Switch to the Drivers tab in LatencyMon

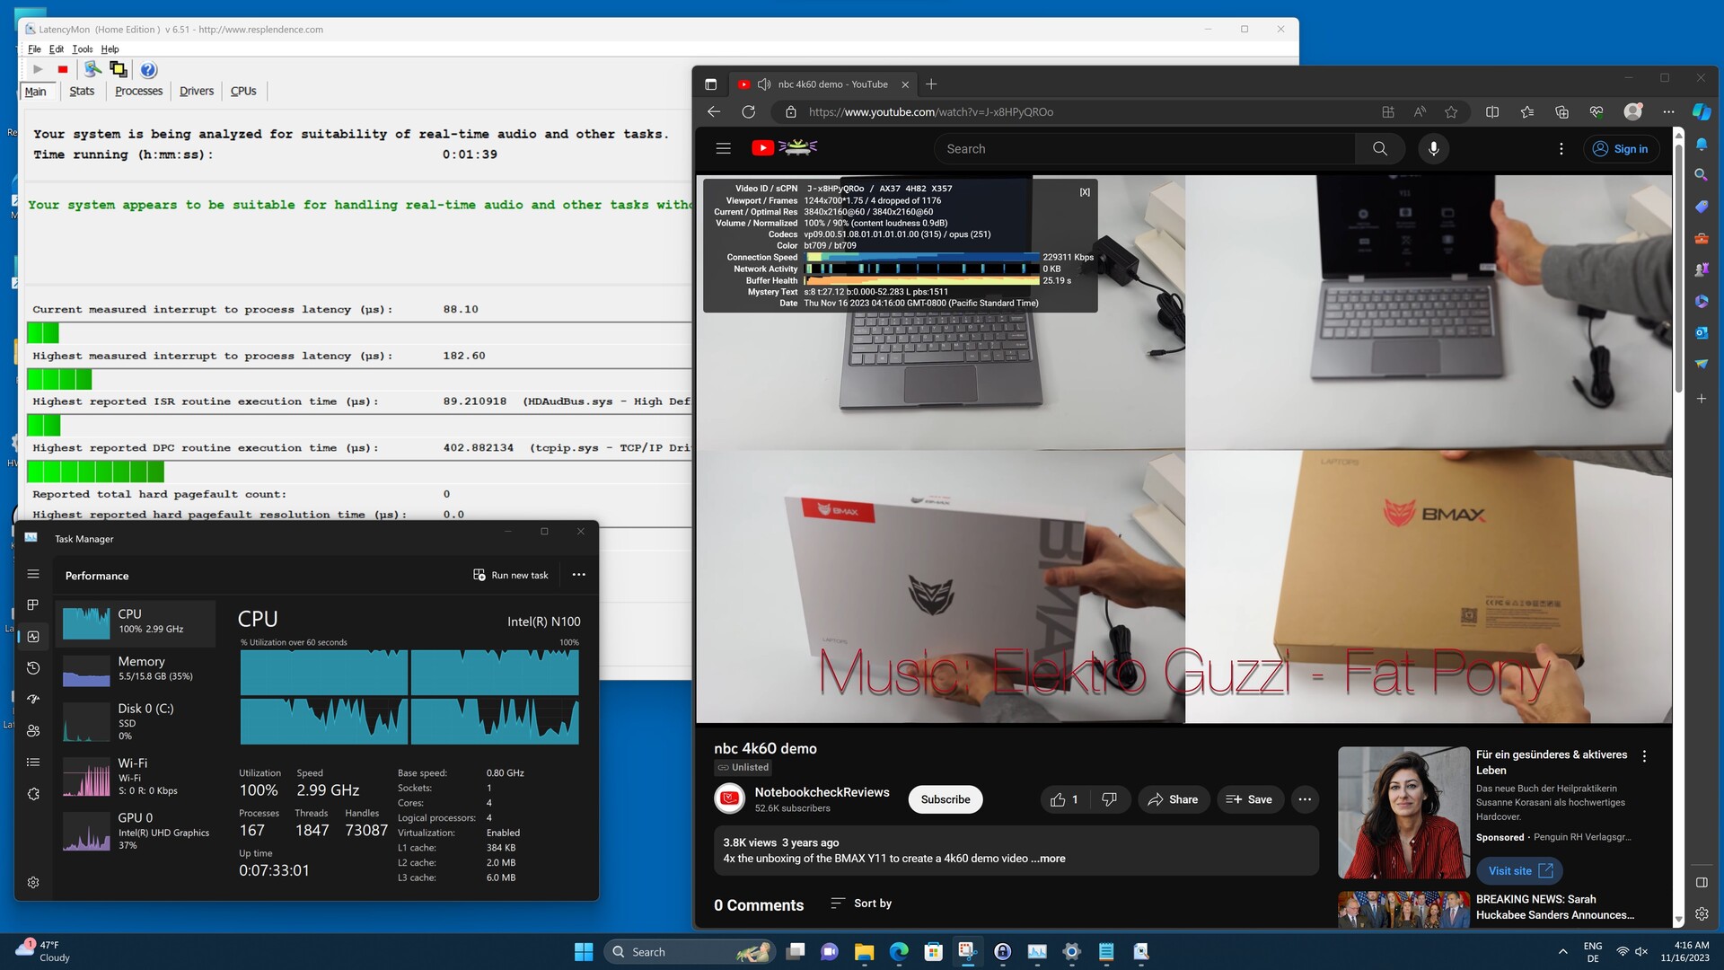tap(196, 91)
